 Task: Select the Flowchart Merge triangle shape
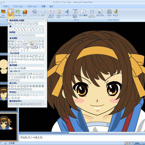pos(37,77)
